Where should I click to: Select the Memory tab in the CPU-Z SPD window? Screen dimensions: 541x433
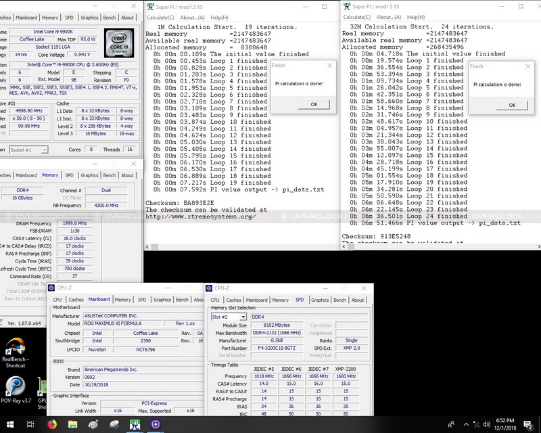(280, 300)
